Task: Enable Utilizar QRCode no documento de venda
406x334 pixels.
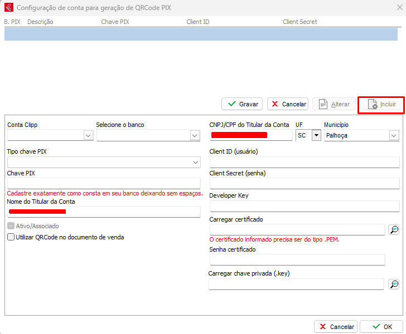Action: (x=11, y=237)
